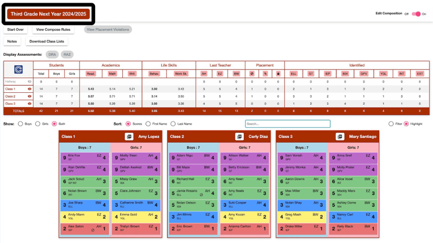Show the hidden Hallway row via eye icon
The image size is (433, 243).
(x=30, y=81)
